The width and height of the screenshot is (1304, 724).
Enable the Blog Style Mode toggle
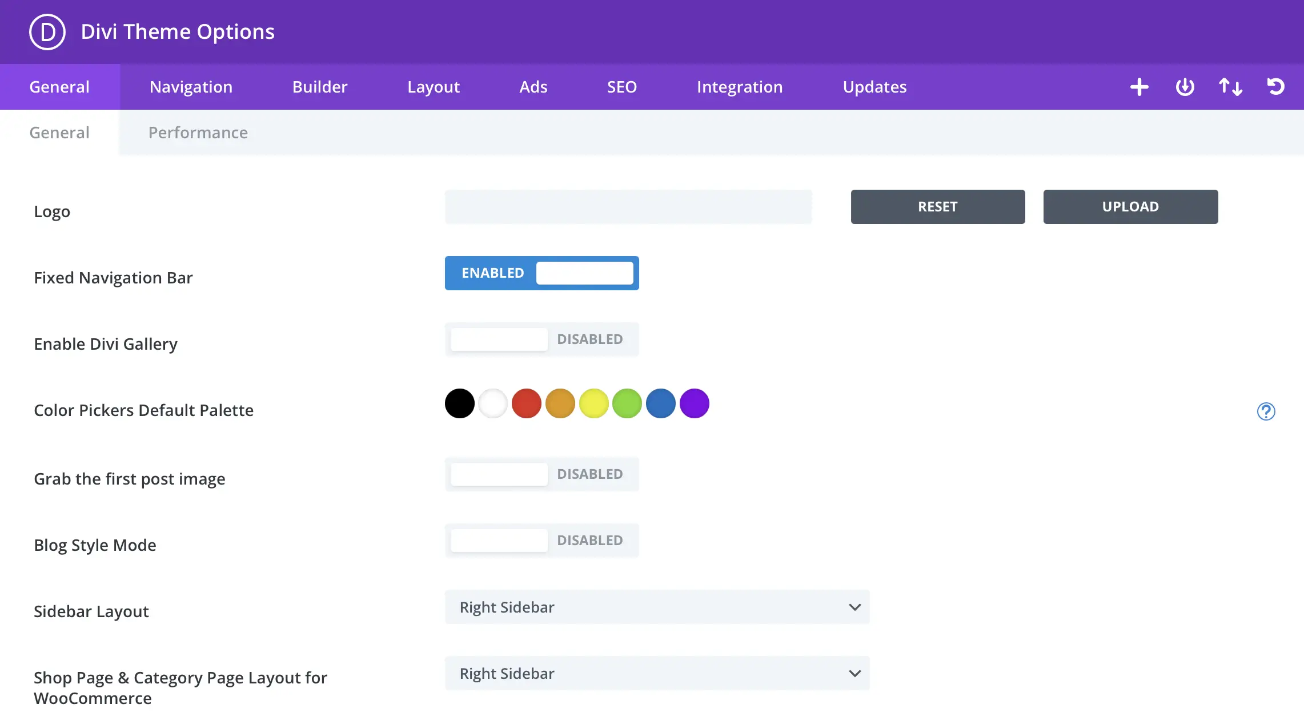pos(541,541)
